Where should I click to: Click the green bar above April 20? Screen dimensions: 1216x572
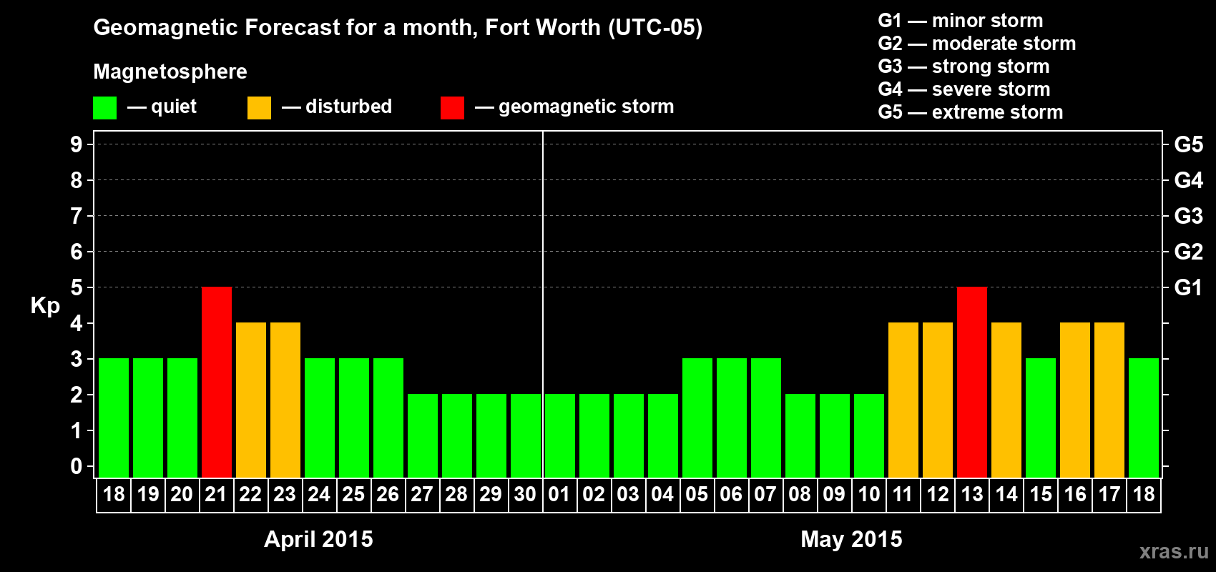pyautogui.click(x=182, y=418)
